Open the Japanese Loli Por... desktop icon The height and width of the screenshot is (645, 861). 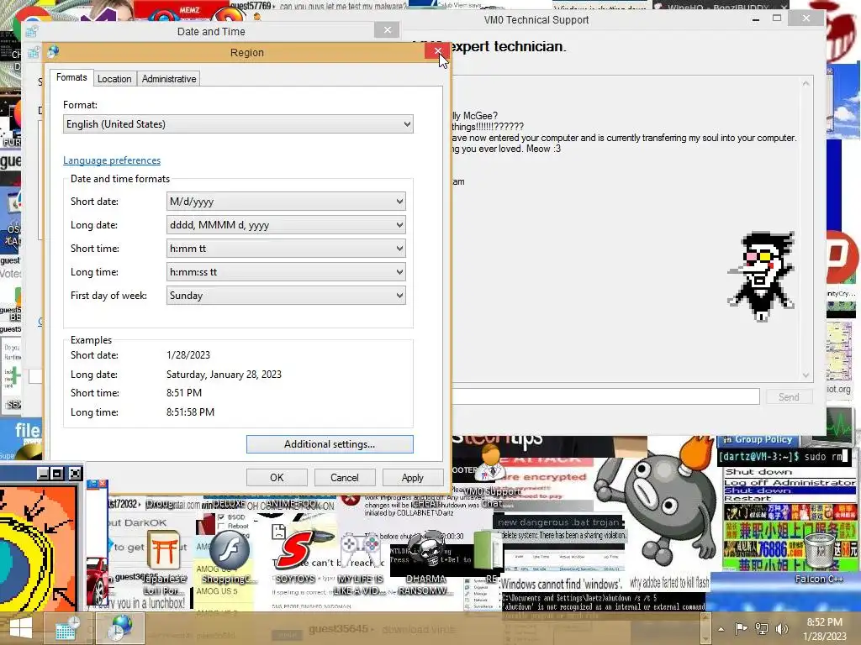[162, 564]
